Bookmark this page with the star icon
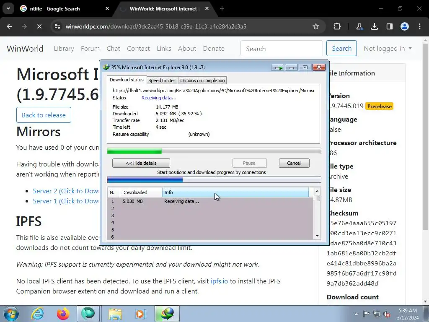The width and height of the screenshot is (429, 322). point(316,26)
